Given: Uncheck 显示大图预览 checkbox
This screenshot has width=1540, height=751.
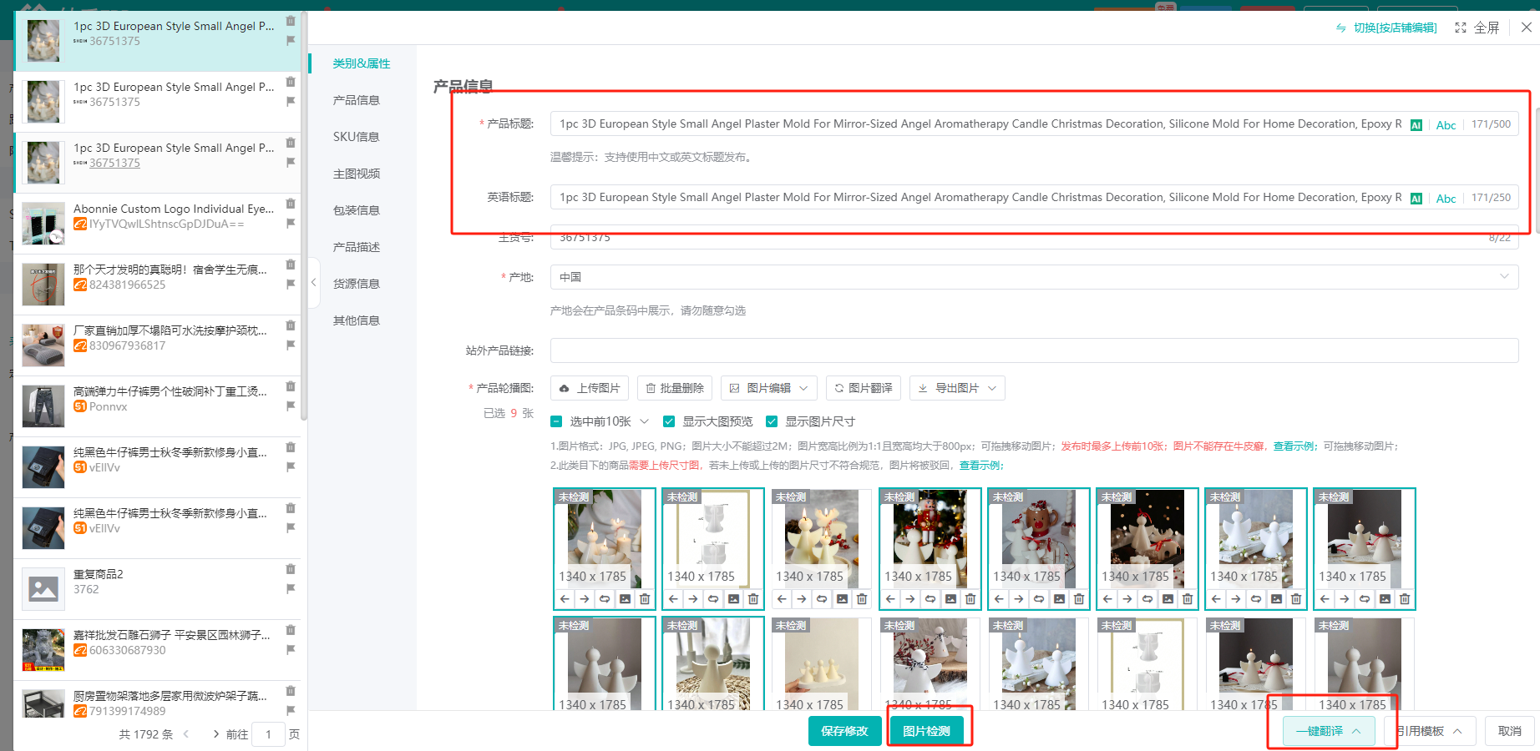Looking at the screenshot, I should [x=669, y=421].
